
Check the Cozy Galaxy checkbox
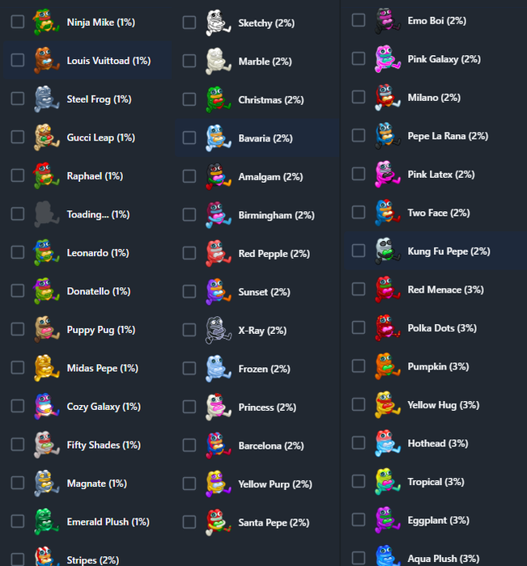click(17, 406)
